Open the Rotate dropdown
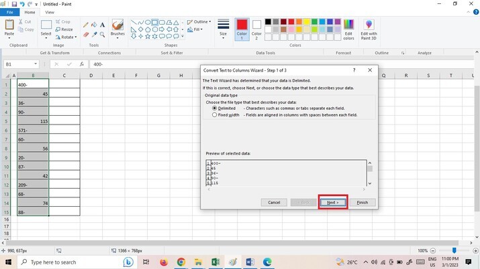 click(x=66, y=37)
